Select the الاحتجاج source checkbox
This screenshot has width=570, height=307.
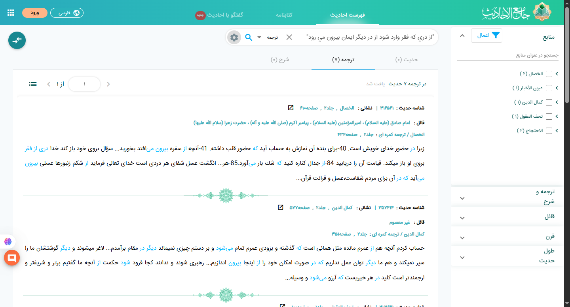point(549,131)
